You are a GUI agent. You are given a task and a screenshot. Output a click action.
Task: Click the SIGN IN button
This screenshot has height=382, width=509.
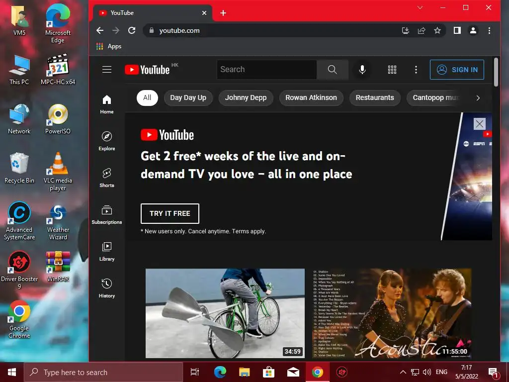457,70
